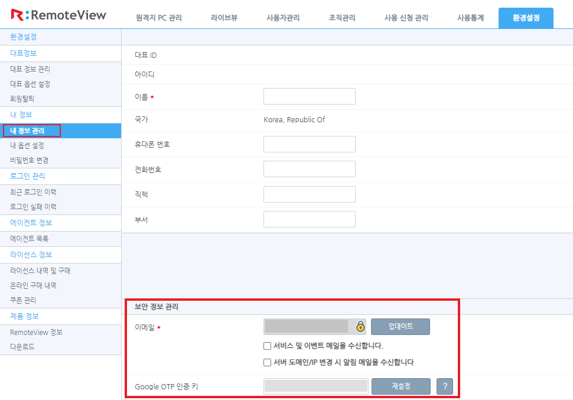Image resolution: width=573 pixels, height=400 pixels.
Task: Click the 휴대폰 번호 input field
Action: [x=309, y=144]
